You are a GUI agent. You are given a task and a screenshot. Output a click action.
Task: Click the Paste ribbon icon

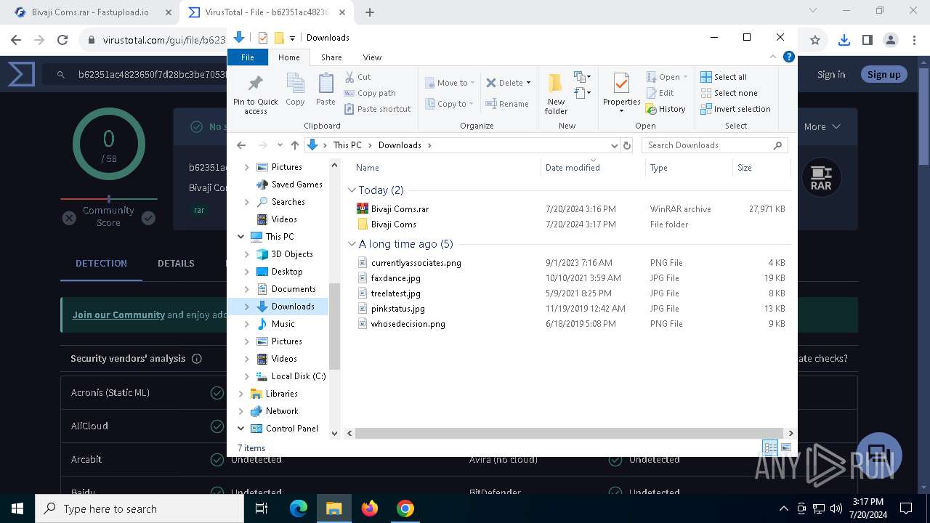click(x=325, y=90)
